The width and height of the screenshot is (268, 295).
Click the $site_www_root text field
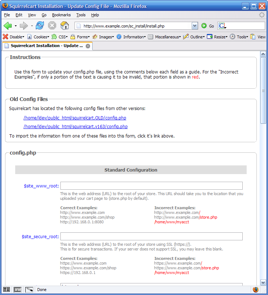tap(151, 186)
